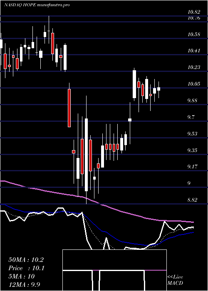Click the small white candle at 9.7 line
Screen dimensions: 208x291
click(130, 120)
